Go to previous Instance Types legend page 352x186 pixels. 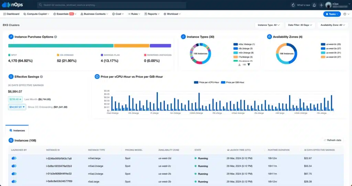point(239,65)
